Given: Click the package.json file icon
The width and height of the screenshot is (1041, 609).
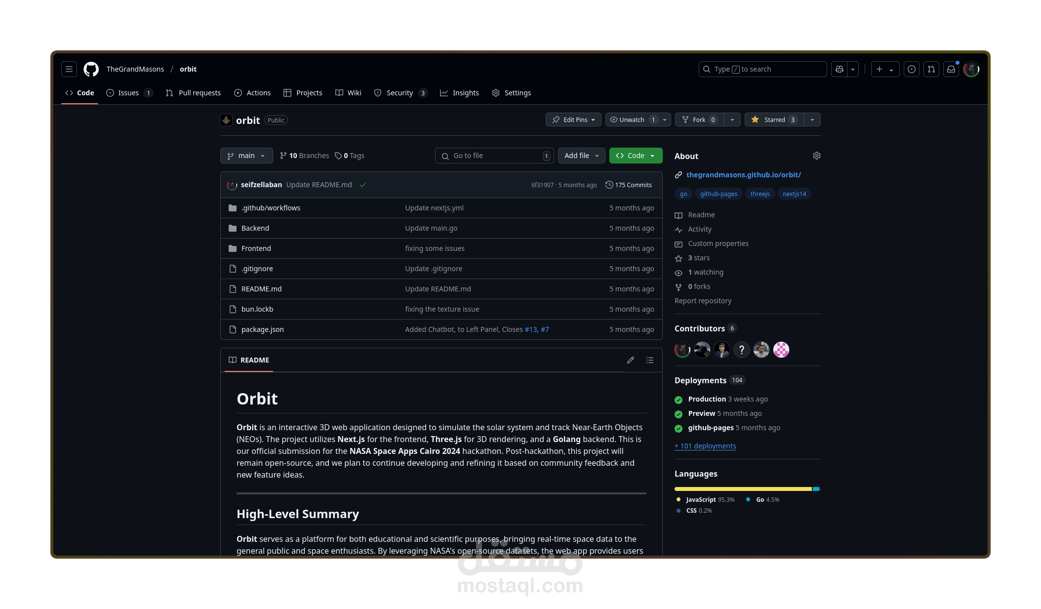Looking at the screenshot, I should 233,329.
